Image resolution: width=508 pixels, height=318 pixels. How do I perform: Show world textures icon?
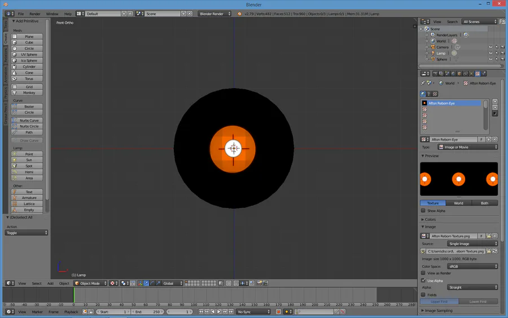(x=423, y=94)
